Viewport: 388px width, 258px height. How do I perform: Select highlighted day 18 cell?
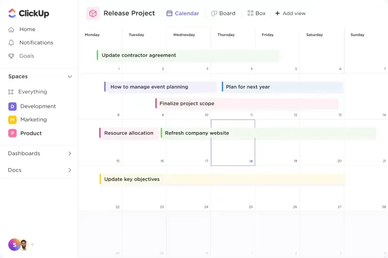click(x=233, y=143)
